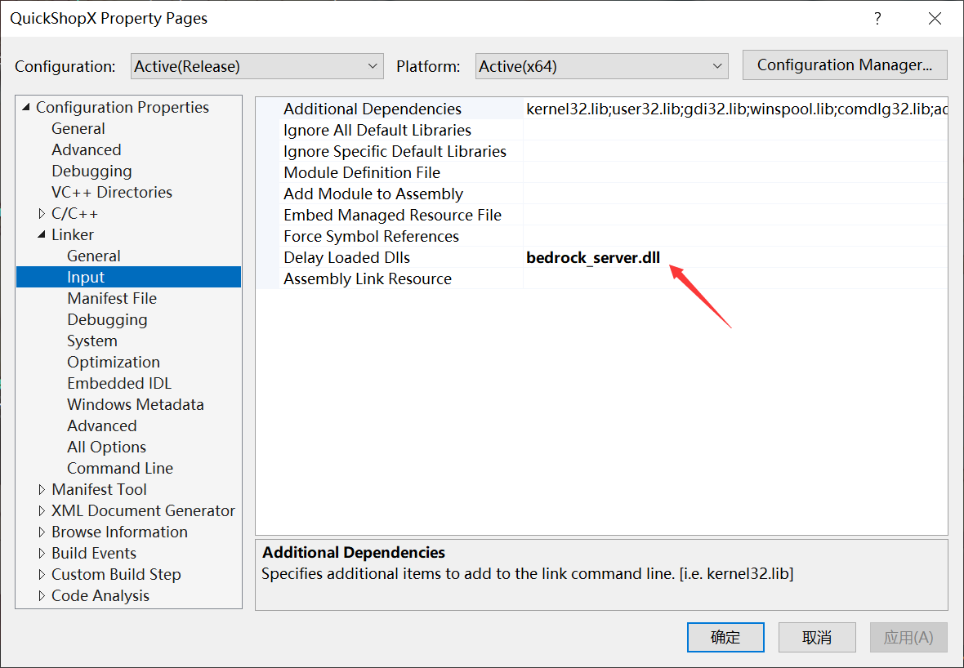
Task: Click the dialog help question mark icon
Action: pyautogui.click(x=877, y=18)
